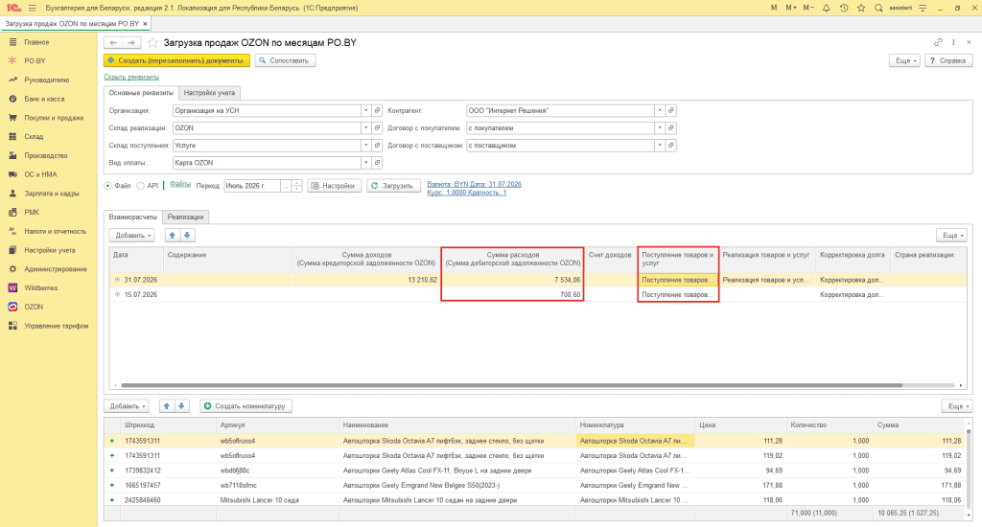Open Управление тарифом section
Image resolution: width=982 pixels, height=527 pixels.
56,326
